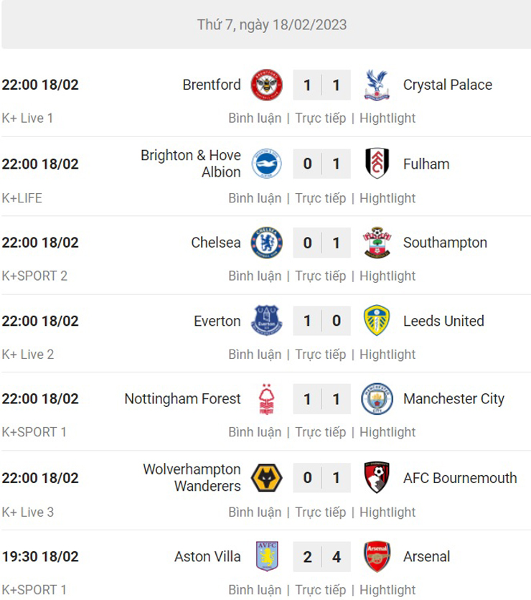
Task: Select the Manchester City badge
Action: tap(377, 399)
